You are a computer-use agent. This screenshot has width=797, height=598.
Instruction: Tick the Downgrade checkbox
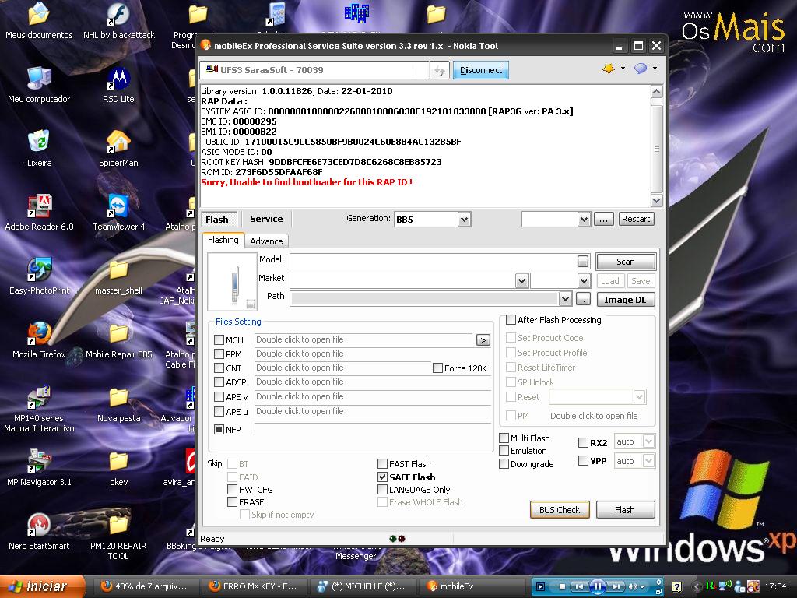[x=504, y=464]
